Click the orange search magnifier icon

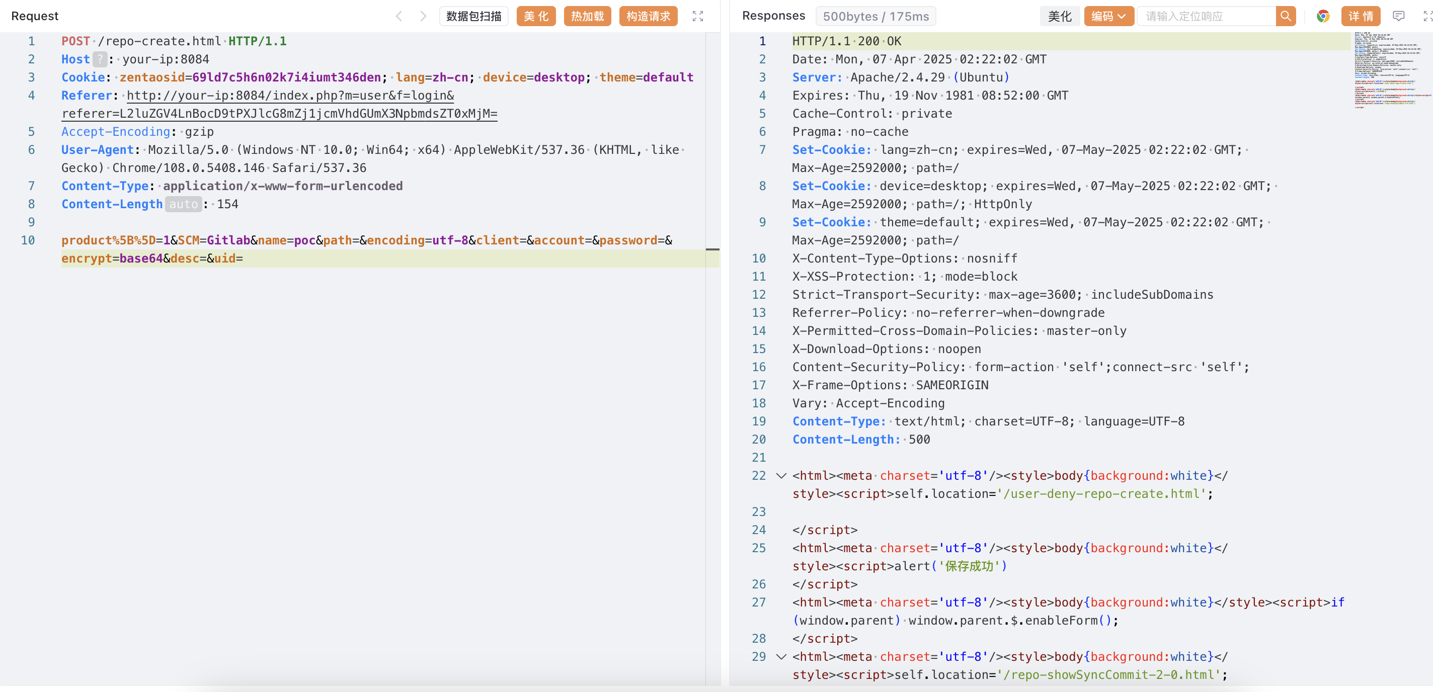1285,16
